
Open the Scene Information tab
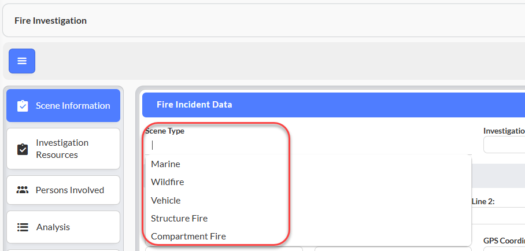click(63, 106)
